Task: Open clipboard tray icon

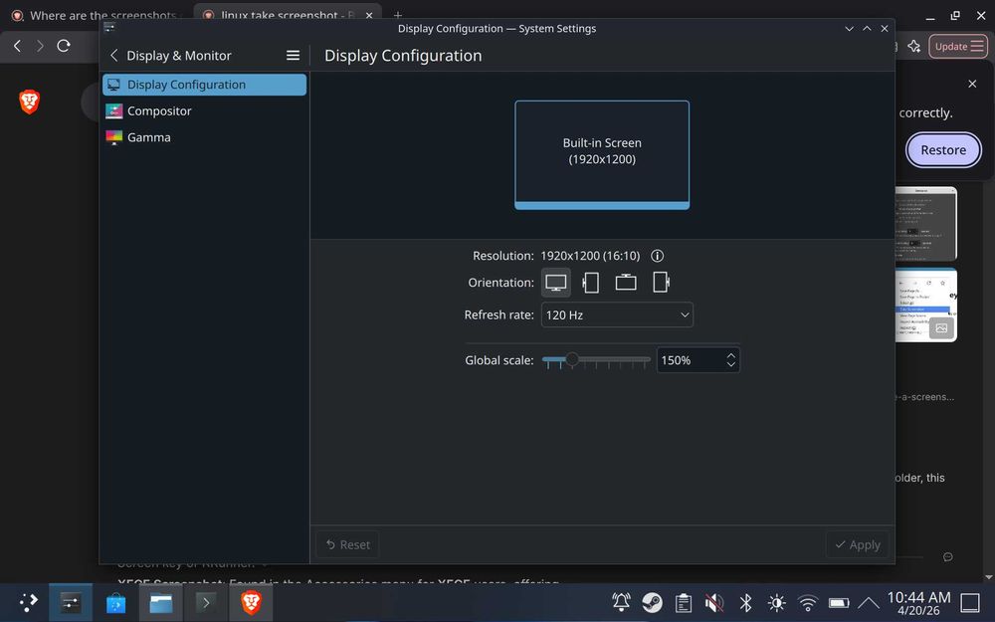Action: click(684, 602)
